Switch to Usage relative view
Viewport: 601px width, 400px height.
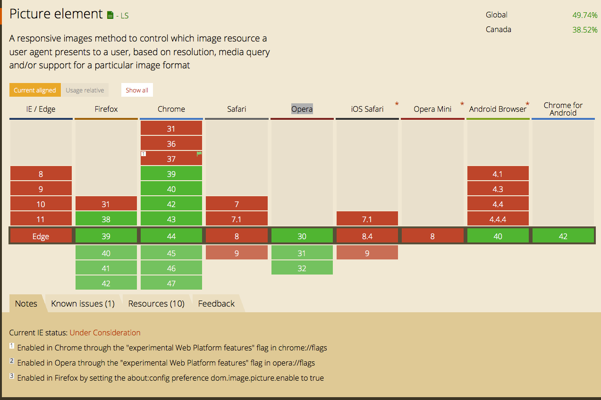click(85, 90)
